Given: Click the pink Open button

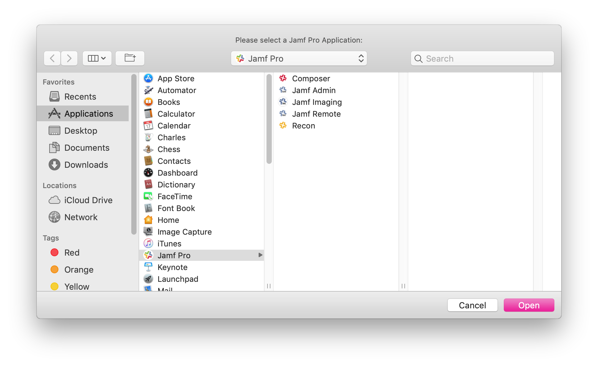Looking at the screenshot, I should pyautogui.click(x=529, y=305).
